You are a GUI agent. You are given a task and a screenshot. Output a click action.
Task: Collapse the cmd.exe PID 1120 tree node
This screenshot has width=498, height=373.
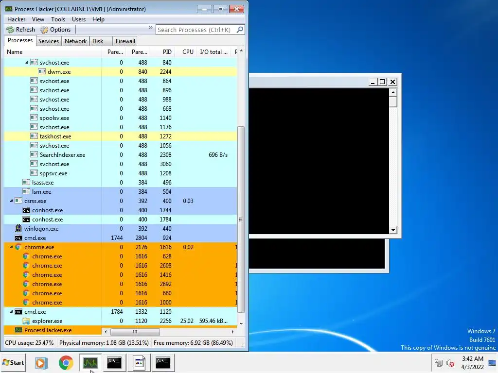pyautogui.click(x=12, y=312)
